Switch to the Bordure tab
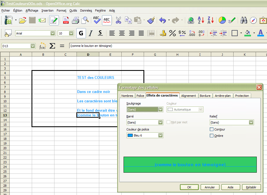267x195 pixels. 205,96
